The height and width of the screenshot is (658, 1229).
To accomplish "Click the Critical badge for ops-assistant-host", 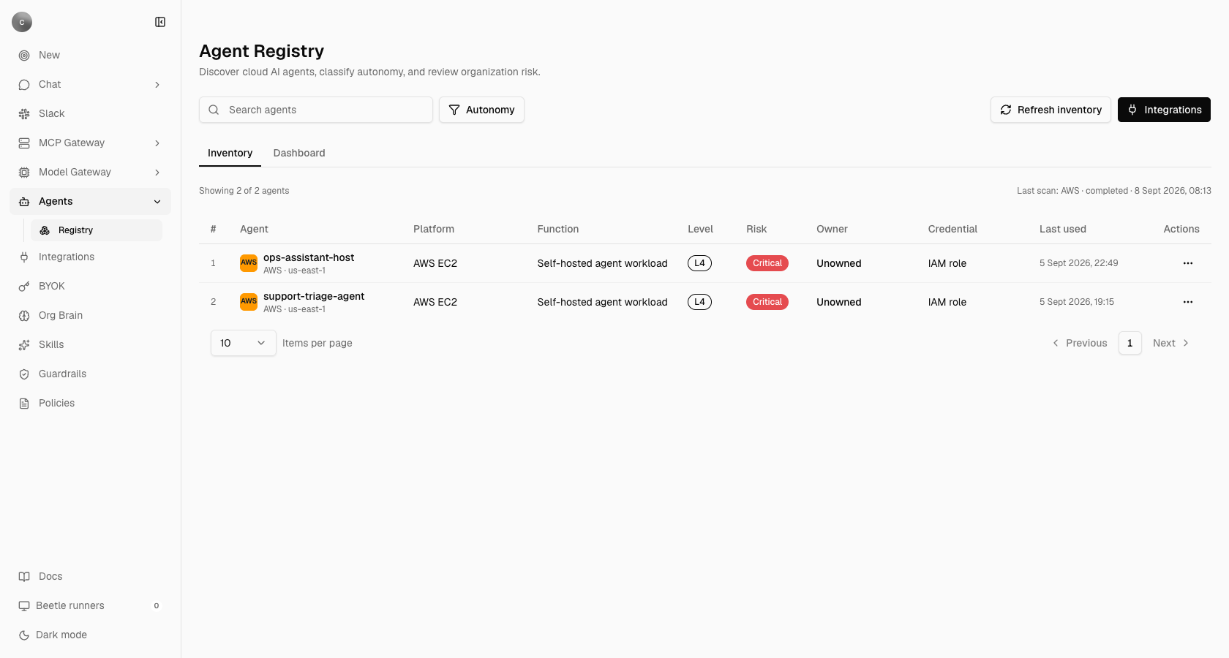I will (767, 263).
